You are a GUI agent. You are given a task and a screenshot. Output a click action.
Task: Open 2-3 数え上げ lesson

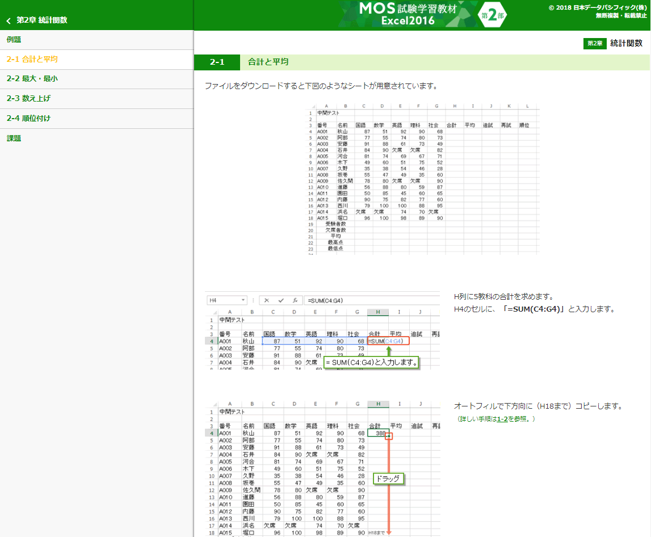tap(28, 99)
